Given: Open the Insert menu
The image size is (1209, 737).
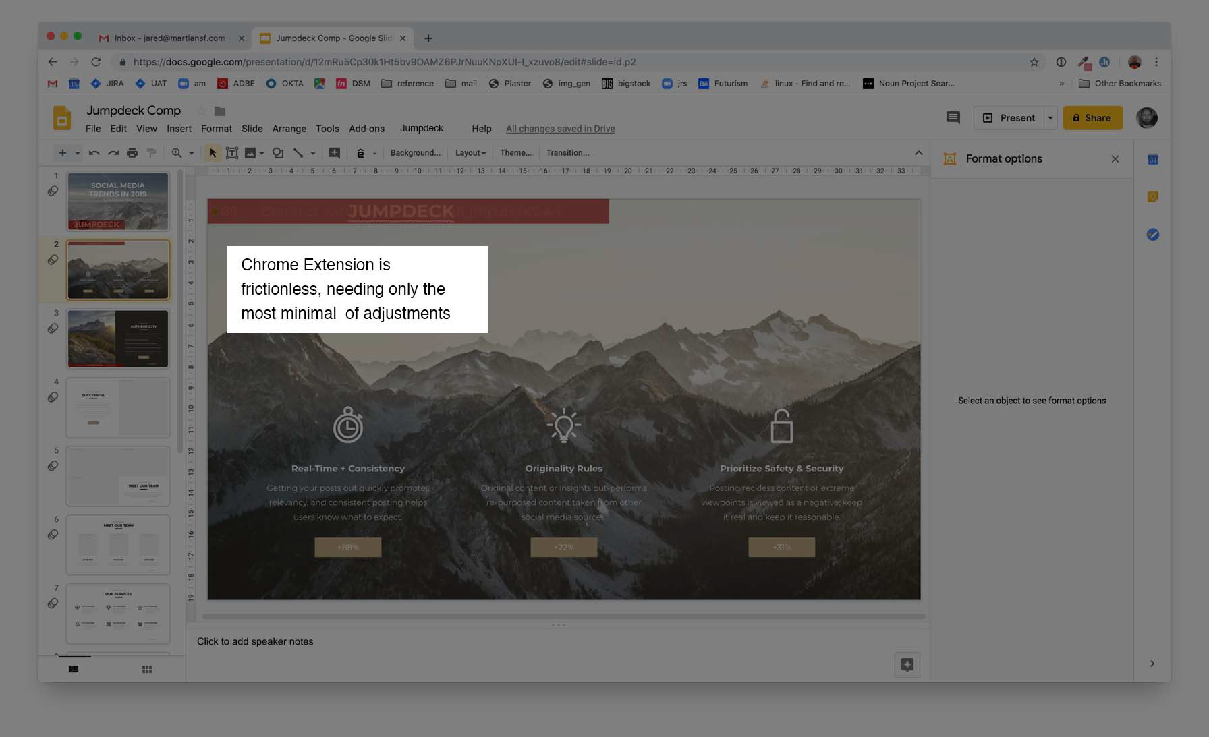Looking at the screenshot, I should (x=179, y=129).
